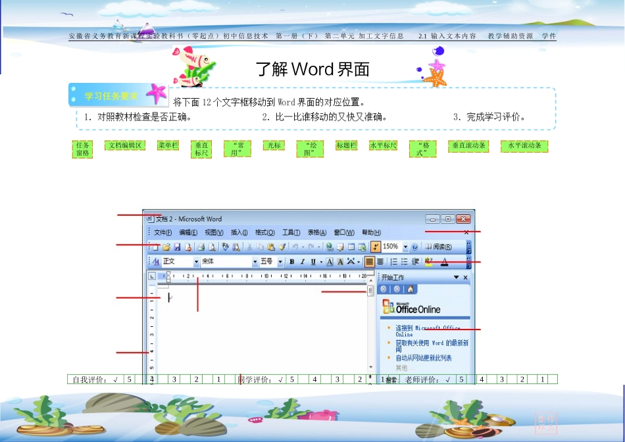Screen dimensions: 625x442
Task: Click 获取有关使用 Word 的最新新闻 link
Action: click(x=432, y=345)
